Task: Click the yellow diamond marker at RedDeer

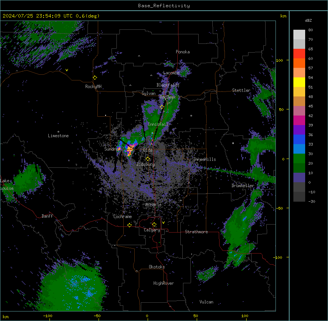Action: point(162,107)
